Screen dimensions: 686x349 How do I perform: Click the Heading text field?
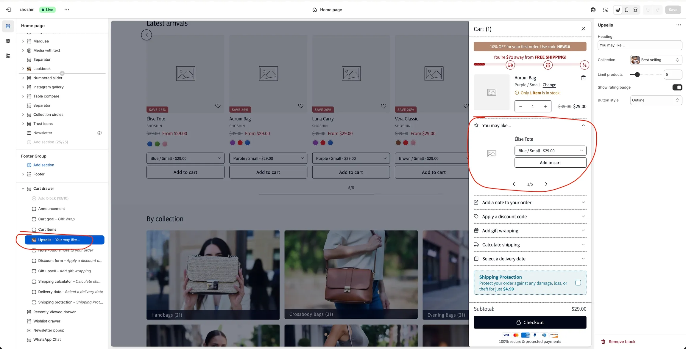(x=640, y=45)
